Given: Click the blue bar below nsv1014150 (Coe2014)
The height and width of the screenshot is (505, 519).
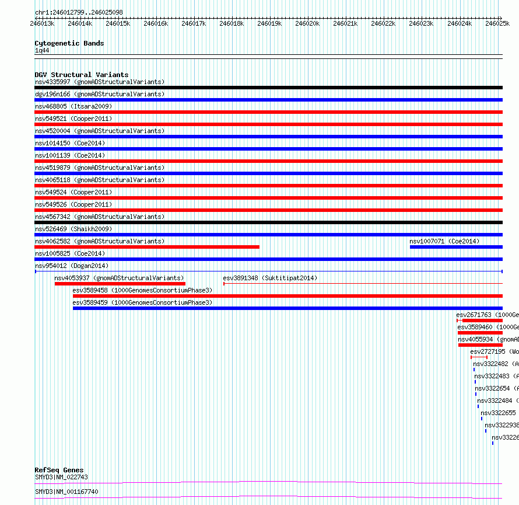Looking at the screenshot, I should [x=268, y=149].
